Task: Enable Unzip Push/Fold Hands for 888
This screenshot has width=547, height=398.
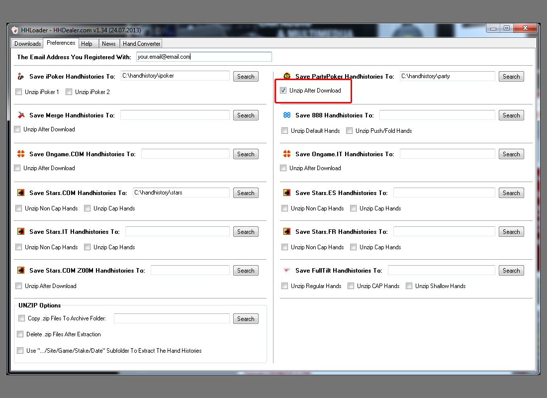Action: (350, 131)
